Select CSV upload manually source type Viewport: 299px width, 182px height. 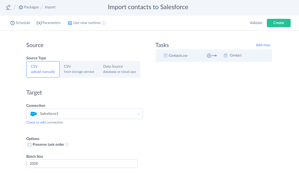point(43,69)
